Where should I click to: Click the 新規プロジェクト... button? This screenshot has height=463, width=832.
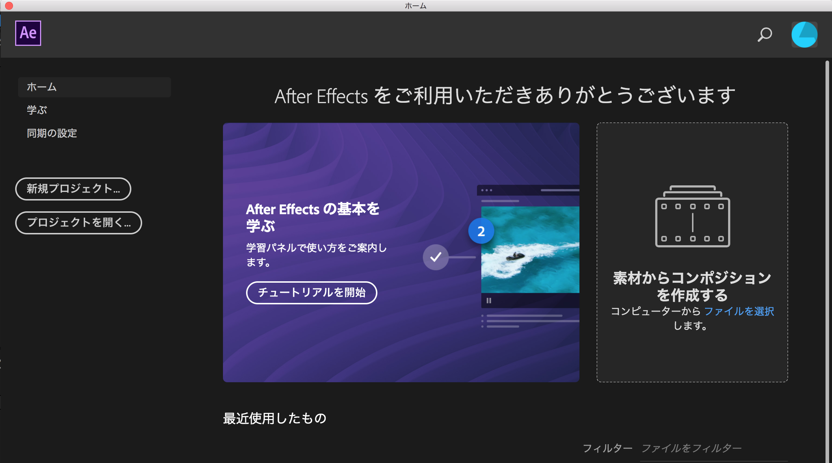(x=73, y=189)
